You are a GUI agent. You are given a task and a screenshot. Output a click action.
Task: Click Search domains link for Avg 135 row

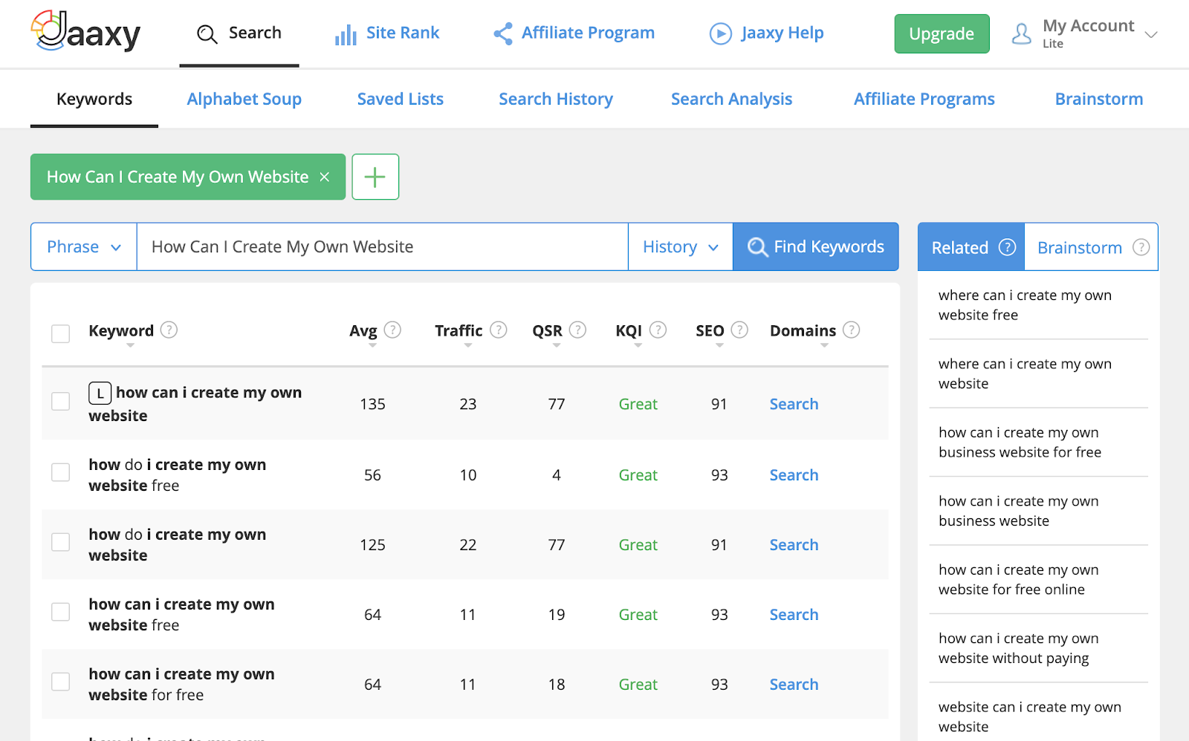click(794, 404)
